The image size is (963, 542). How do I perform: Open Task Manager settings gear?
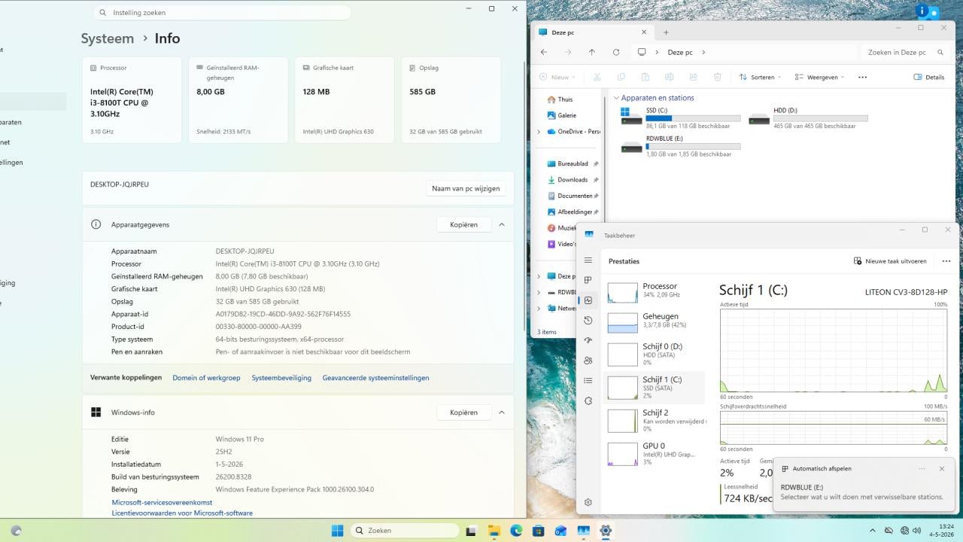point(588,502)
